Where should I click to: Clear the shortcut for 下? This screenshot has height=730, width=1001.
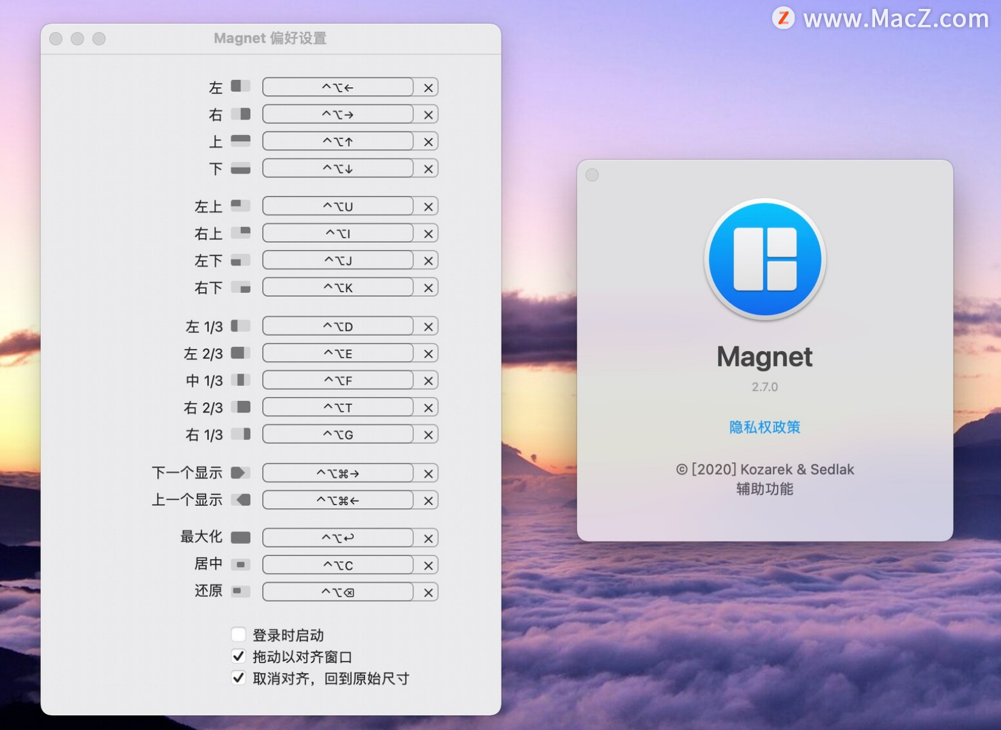pos(428,169)
